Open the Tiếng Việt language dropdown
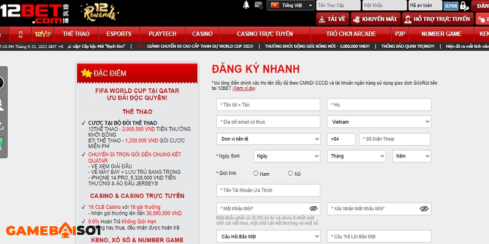489x244 pixels. point(290,5)
